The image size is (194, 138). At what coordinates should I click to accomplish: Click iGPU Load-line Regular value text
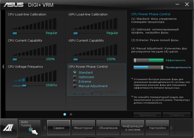tap(112, 33)
